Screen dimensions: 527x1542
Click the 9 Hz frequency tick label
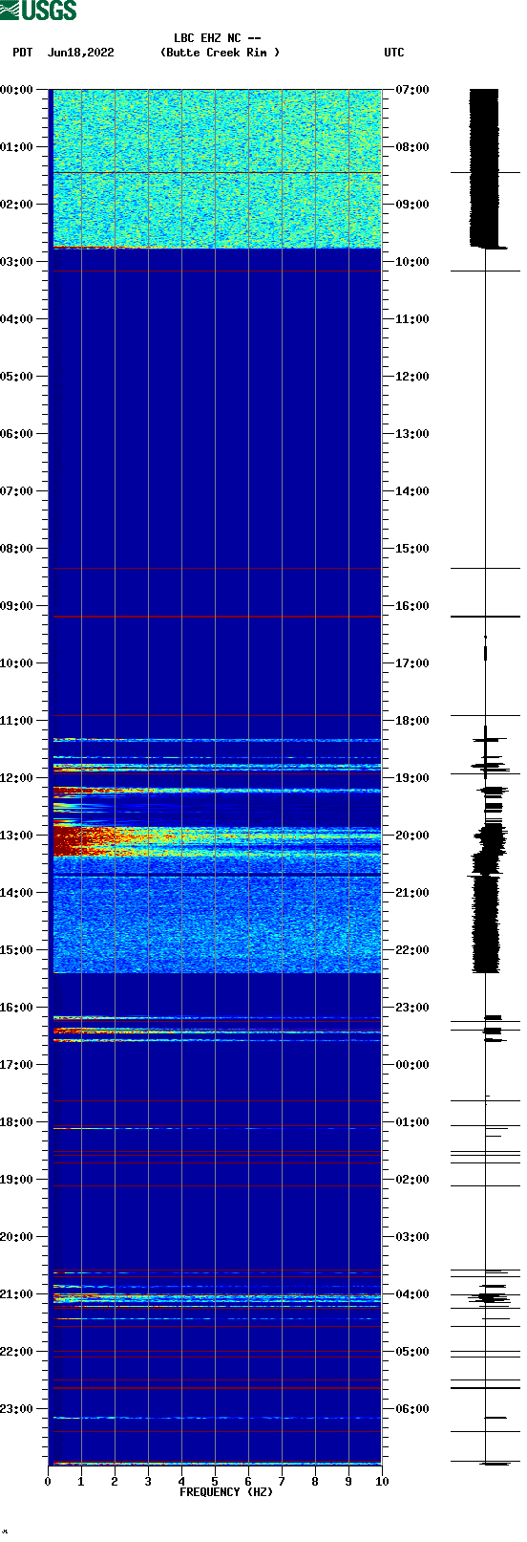click(348, 1482)
